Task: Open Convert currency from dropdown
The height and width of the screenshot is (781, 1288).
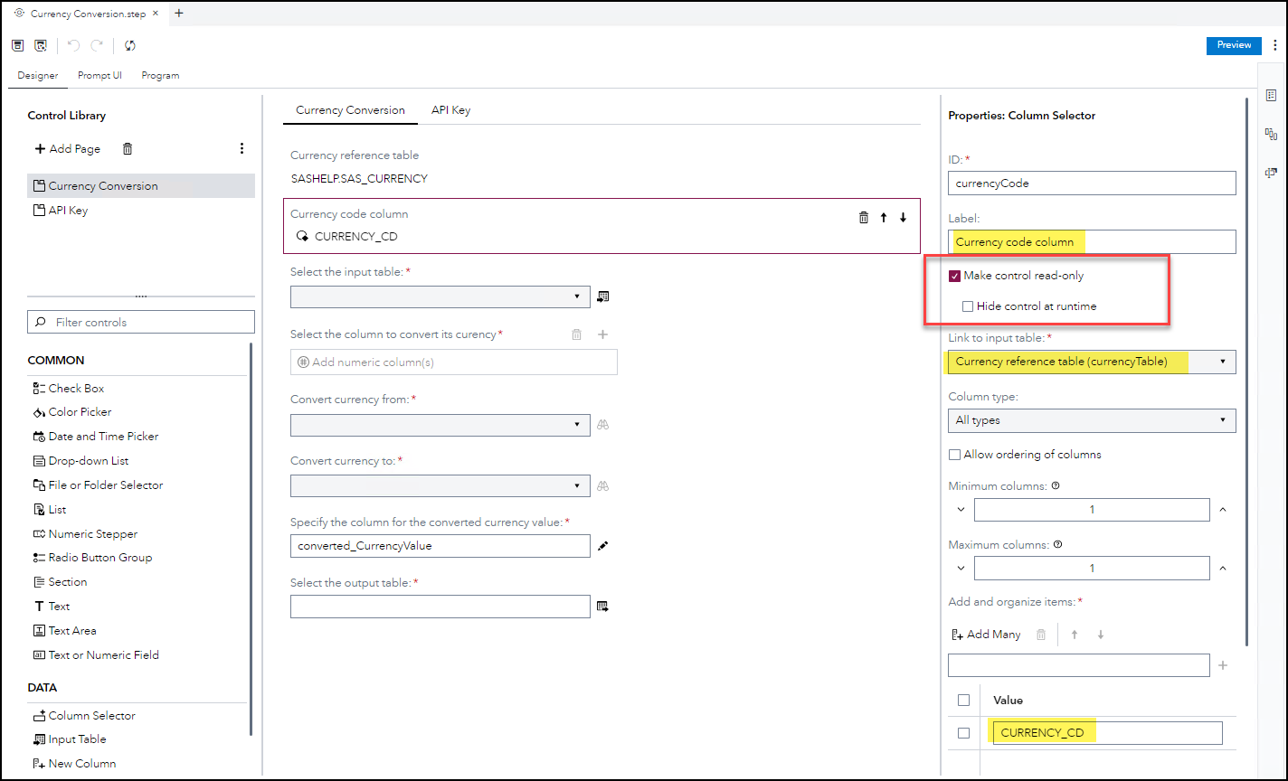Action: [440, 425]
